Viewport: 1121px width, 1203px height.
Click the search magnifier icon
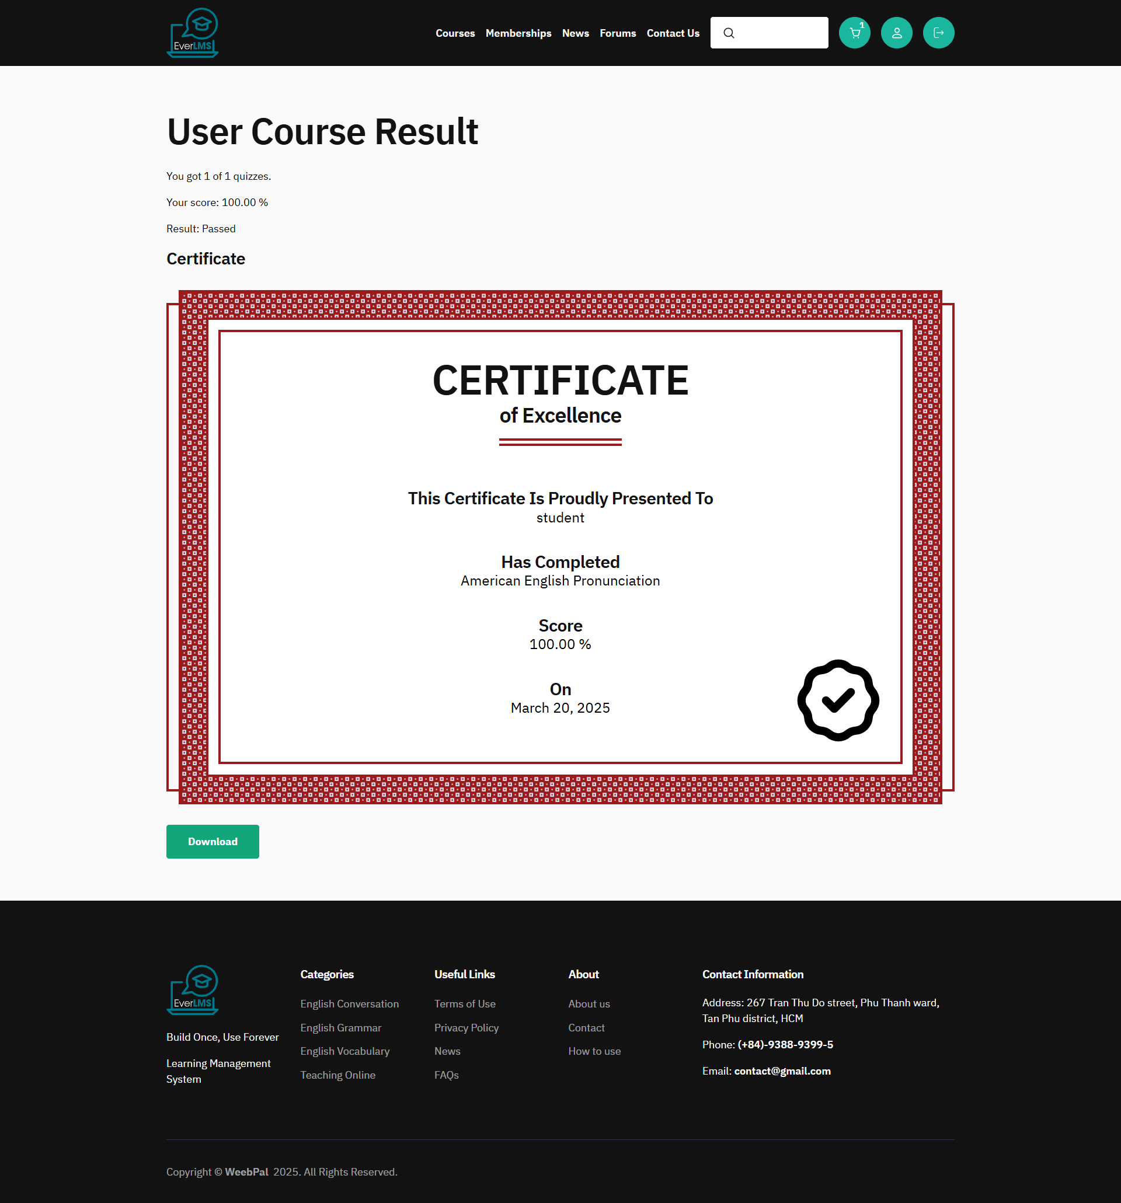coord(729,33)
